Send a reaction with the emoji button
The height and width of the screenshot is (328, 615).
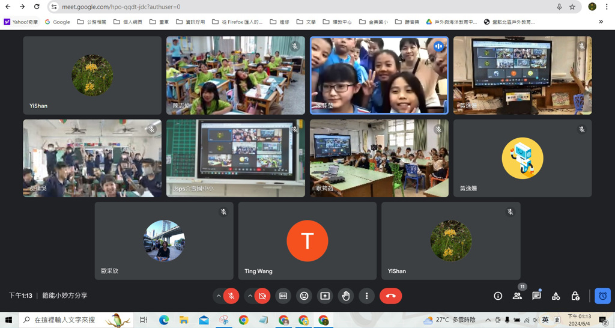click(304, 296)
